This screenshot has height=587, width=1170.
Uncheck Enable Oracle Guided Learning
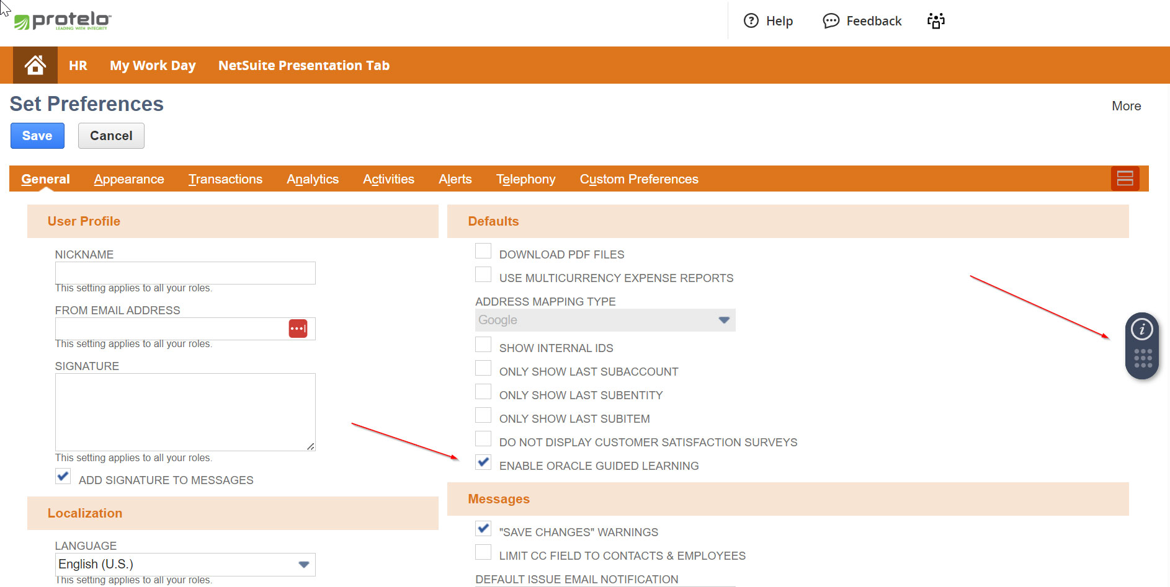(x=483, y=462)
